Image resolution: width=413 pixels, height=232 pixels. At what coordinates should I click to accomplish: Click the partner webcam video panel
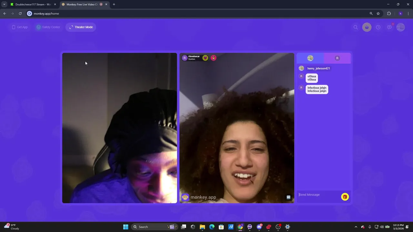237,128
